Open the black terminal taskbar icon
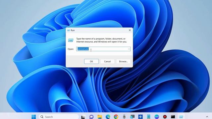This screenshot has height=119, width=212. [173, 117]
